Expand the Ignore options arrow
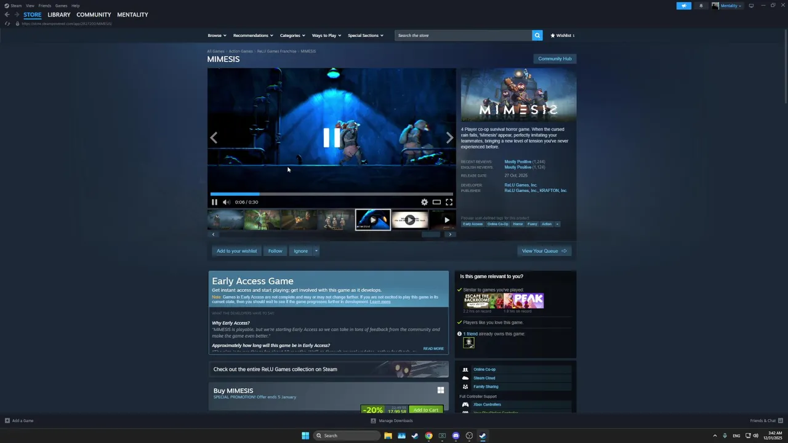The height and width of the screenshot is (443, 788). pyautogui.click(x=316, y=251)
